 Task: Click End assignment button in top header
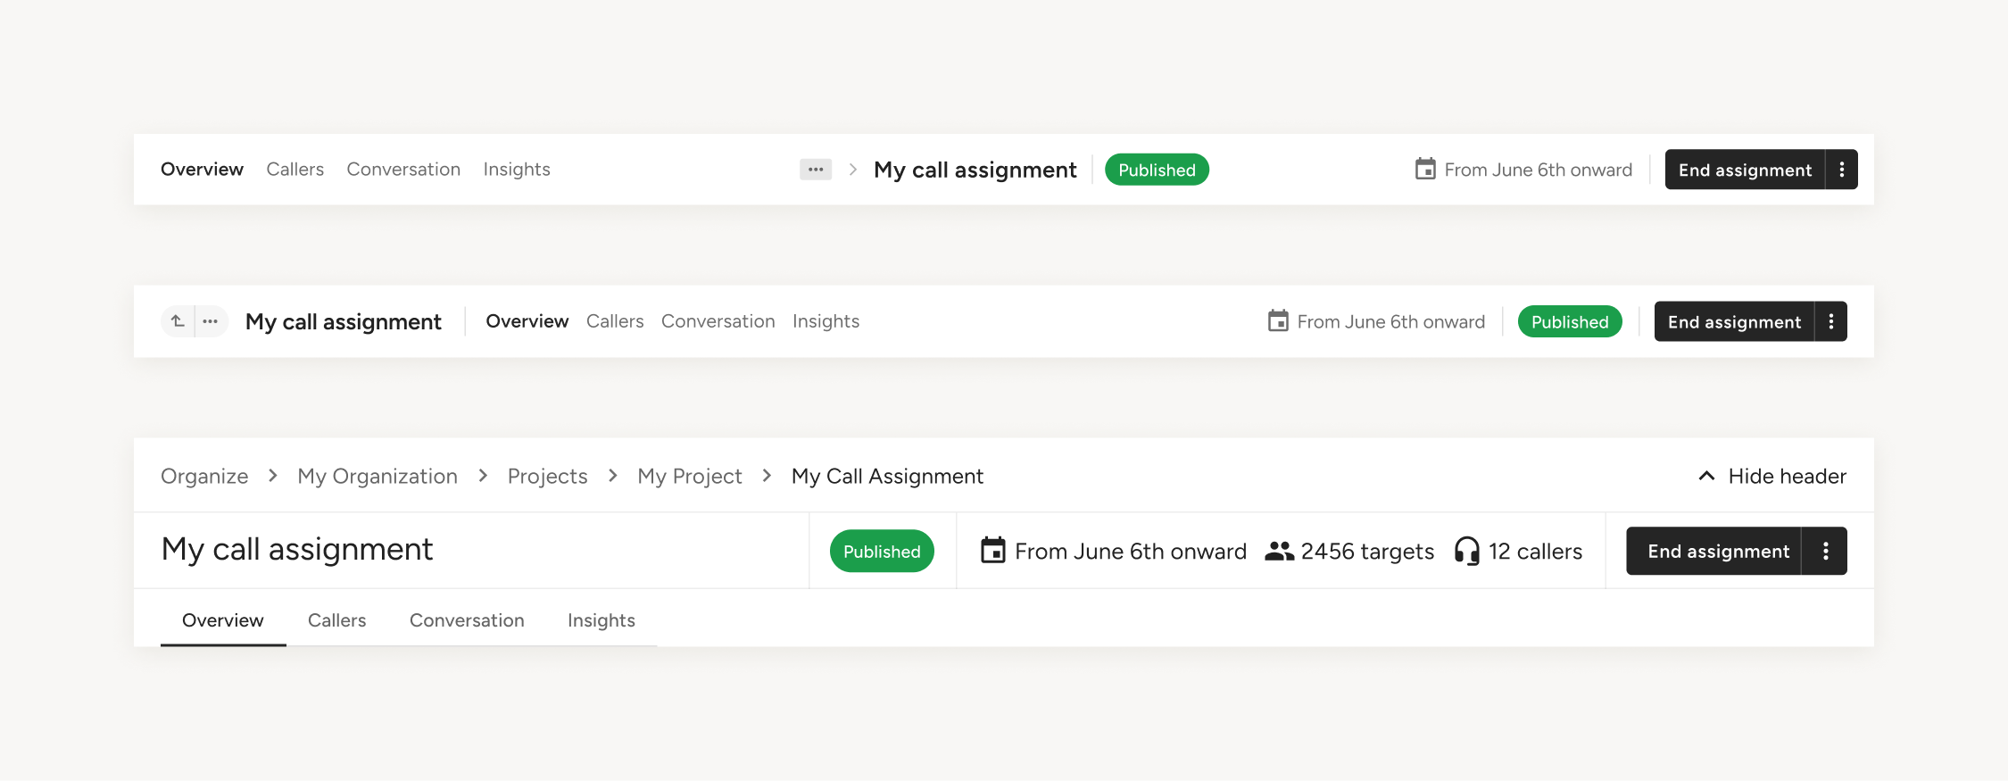pyautogui.click(x=1745, y=170)
